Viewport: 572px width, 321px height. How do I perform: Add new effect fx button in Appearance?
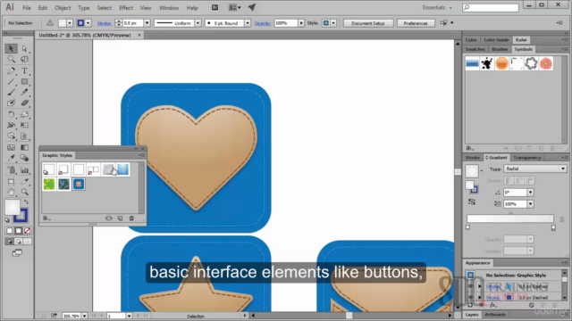[x=493, y=305]
